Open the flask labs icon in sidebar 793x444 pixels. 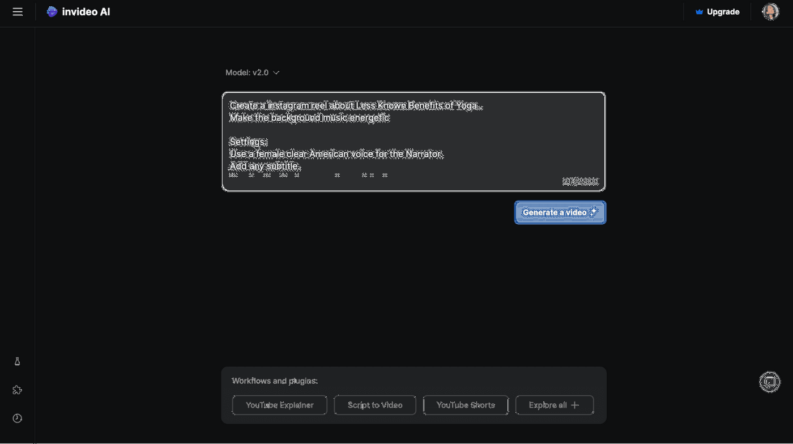click(x=17, y=361)
